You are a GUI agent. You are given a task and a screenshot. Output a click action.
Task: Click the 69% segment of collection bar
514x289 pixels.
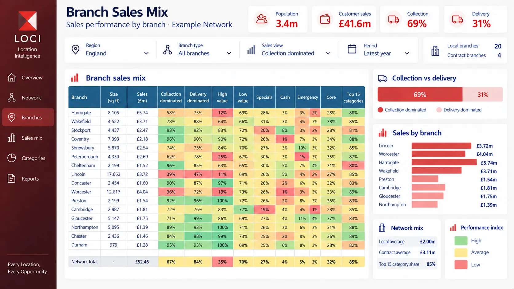420,94
